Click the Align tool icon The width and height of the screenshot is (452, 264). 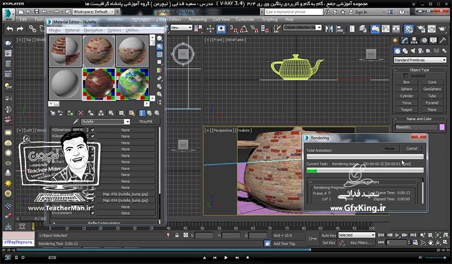(x=340, y=29)
